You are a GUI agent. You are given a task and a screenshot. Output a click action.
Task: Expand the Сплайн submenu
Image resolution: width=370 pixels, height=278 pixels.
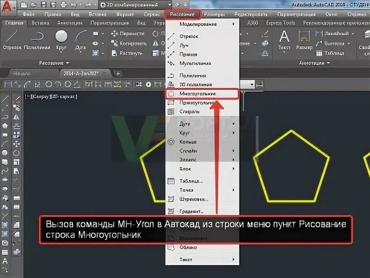(x=203, y=151)
